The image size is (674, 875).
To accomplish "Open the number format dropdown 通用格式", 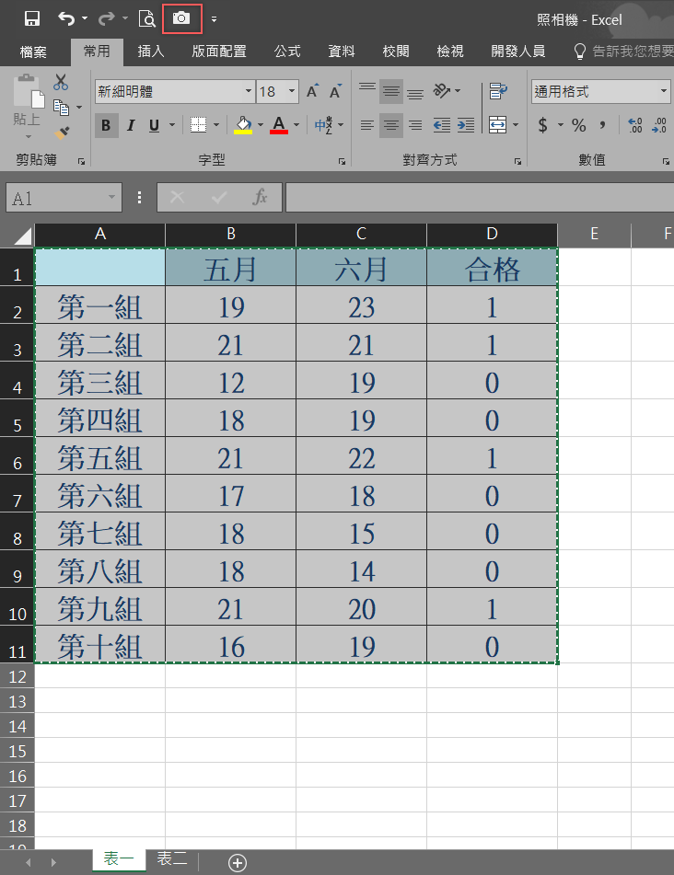I will point(664,92).
